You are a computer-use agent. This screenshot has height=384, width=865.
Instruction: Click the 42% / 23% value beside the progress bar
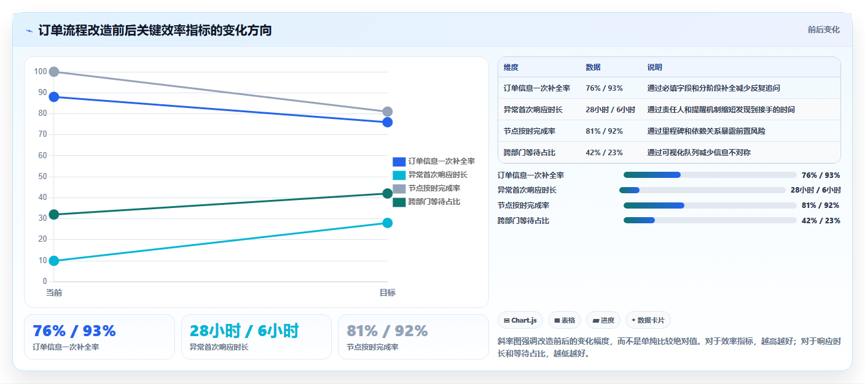point(821,220)
